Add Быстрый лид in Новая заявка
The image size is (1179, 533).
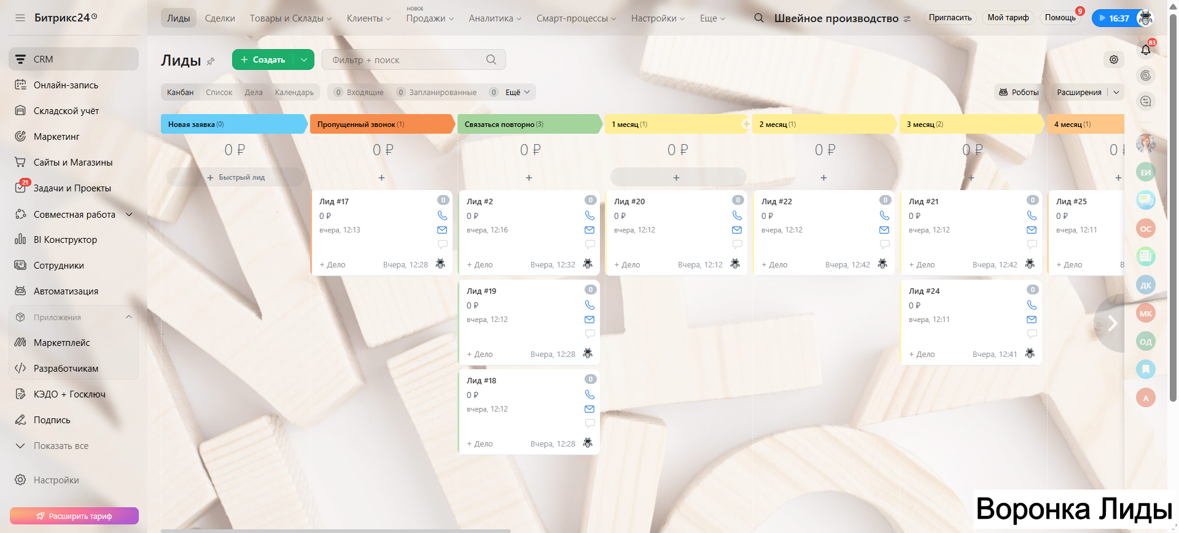tap(236, 177)
